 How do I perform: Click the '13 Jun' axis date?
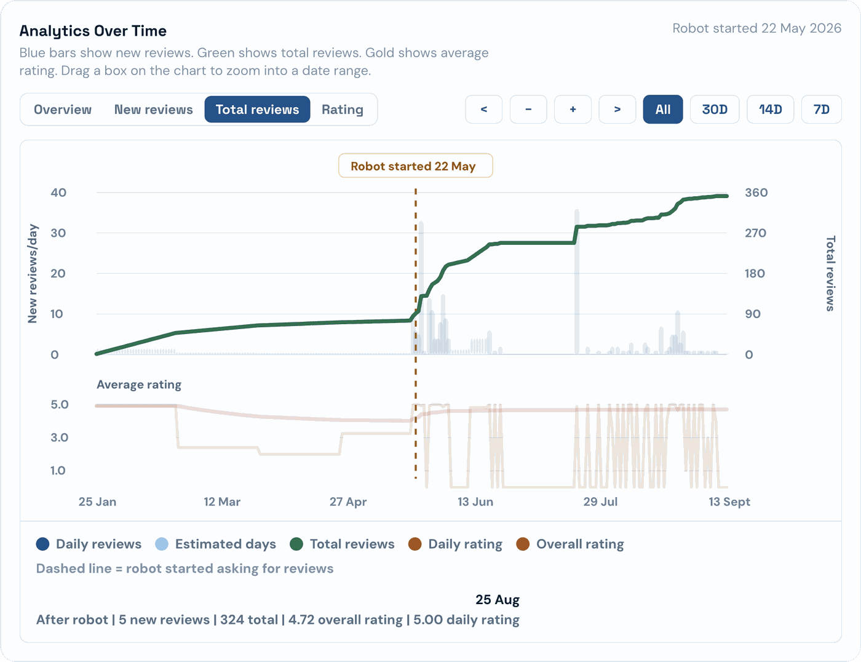[475, 501]
